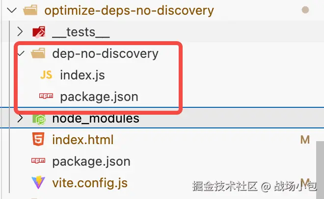Click the modified status dot on root folder
Screen dimensions: 324x199
click(x=305, y=10)
